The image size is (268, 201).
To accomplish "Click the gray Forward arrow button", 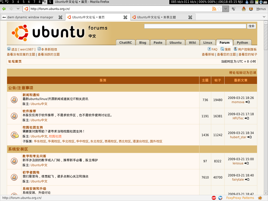I will coord(11,9).
